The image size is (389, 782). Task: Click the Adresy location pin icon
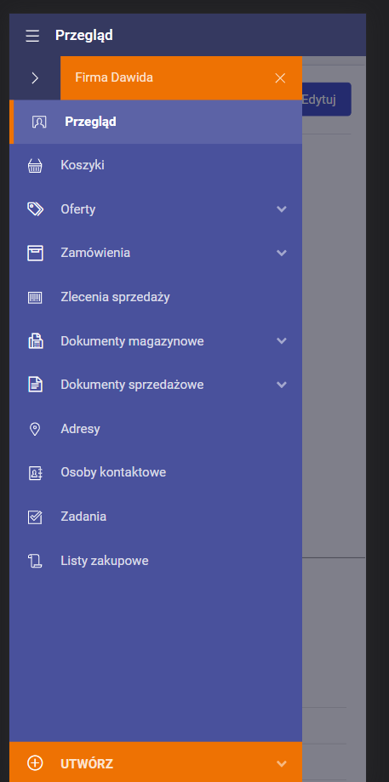[35, 429]
